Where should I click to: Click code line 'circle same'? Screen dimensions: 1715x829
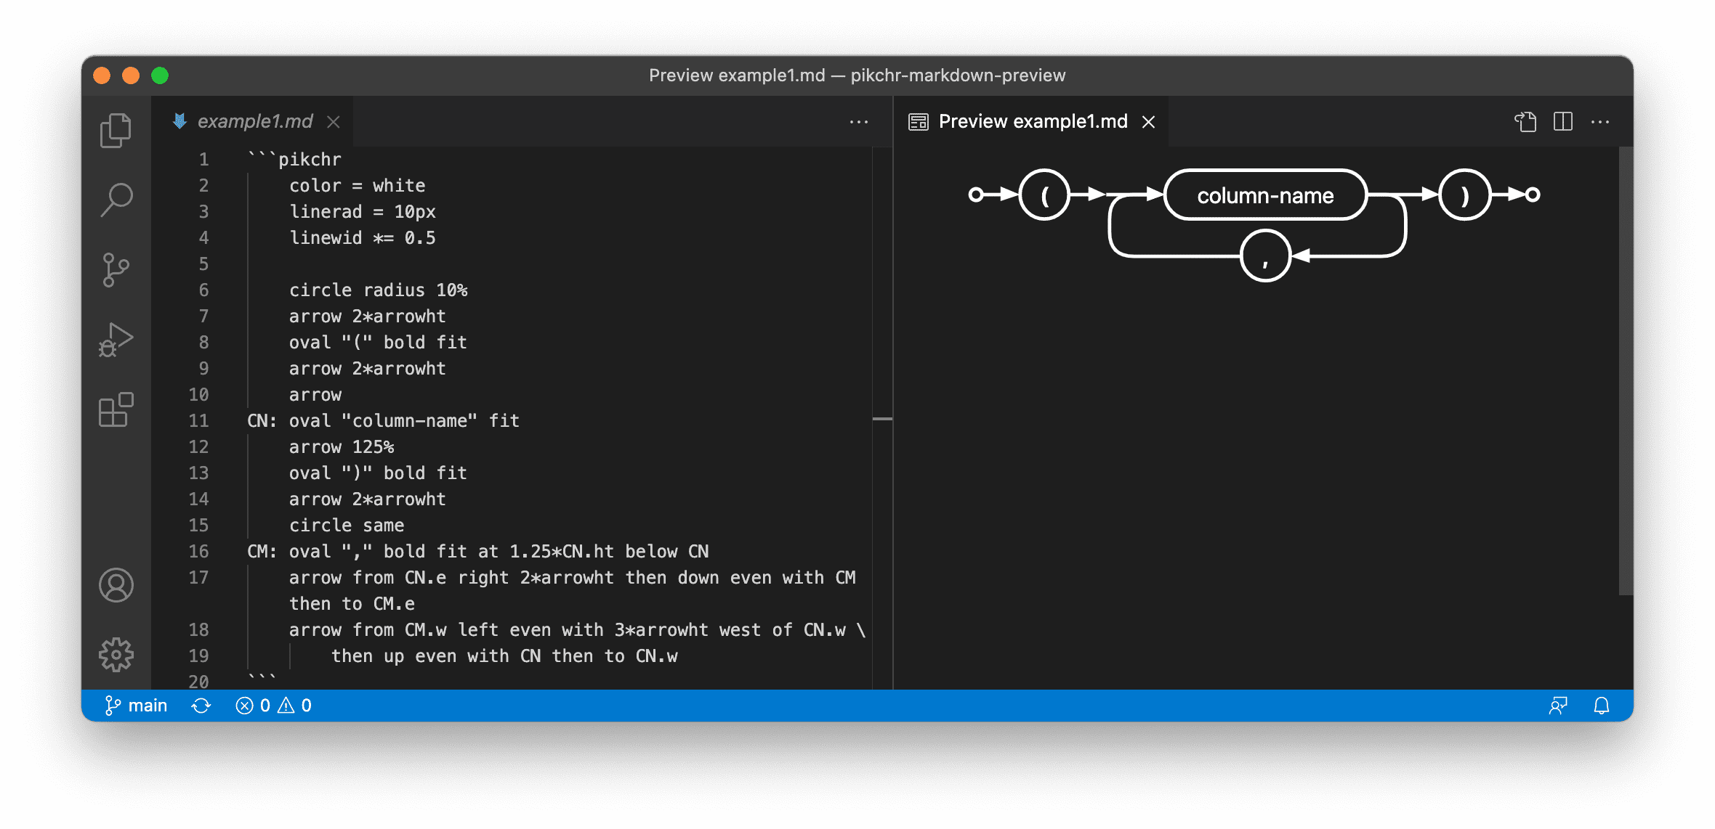pos(347,526)
